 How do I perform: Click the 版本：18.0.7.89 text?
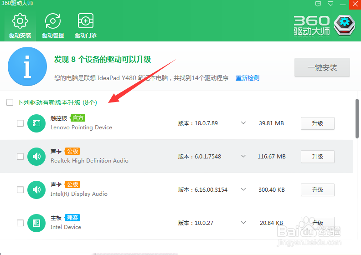pyautogui.click(x=198, y=123)
